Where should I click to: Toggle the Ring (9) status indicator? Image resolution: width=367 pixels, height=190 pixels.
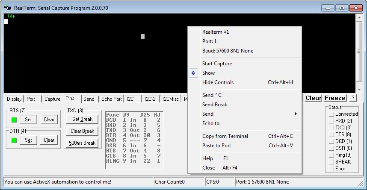(331, 155)
